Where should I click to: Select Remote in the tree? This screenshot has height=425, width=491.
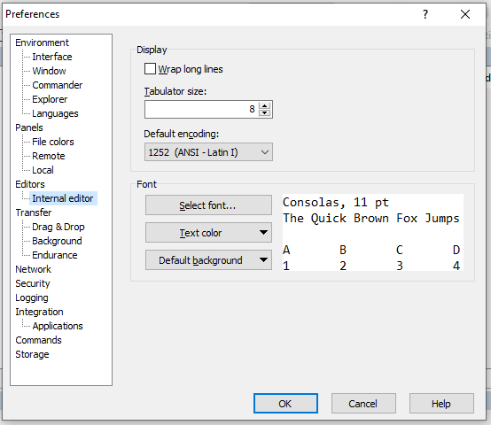point(49,156)
